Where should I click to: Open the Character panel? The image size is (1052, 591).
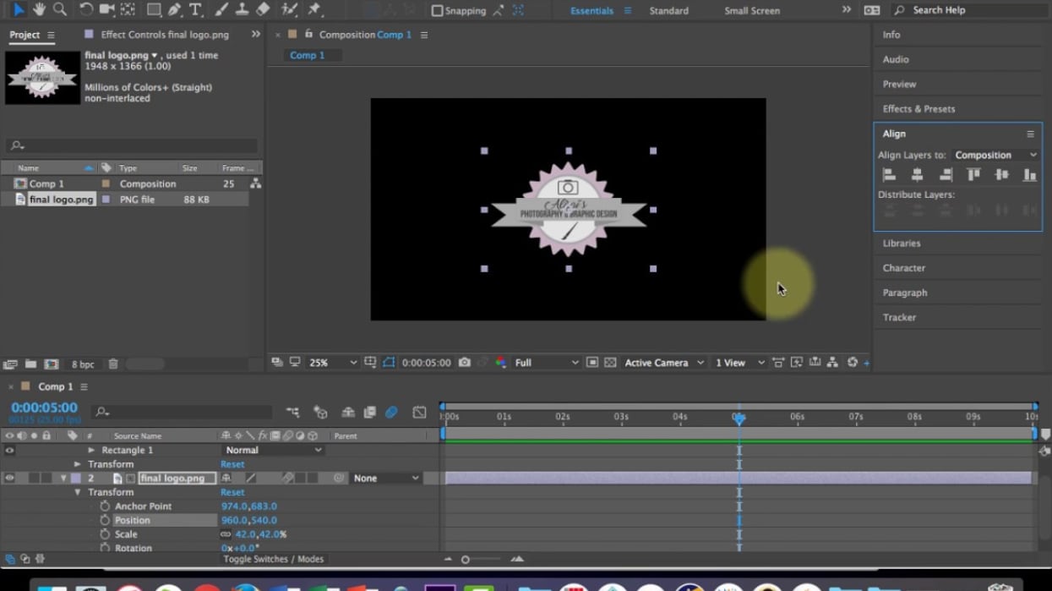(x=904, y=268)
